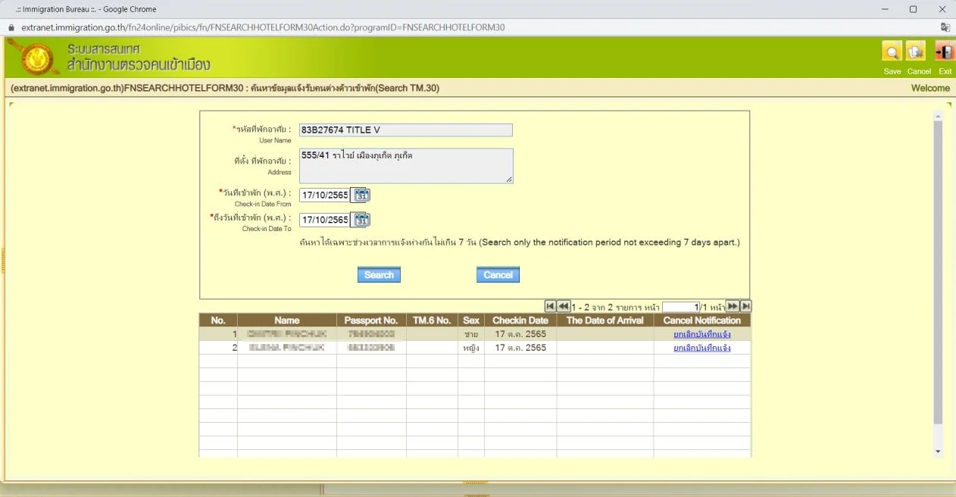Click the vertical scrollbar thumb
This screenshot has height=497, width=956.
point(938,273)
